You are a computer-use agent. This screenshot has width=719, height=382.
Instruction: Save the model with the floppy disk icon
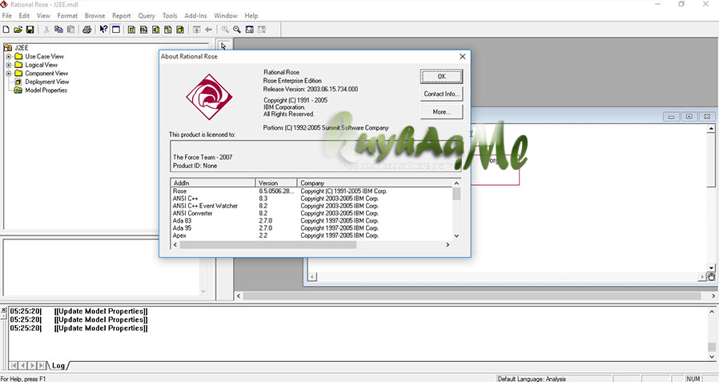30,30
